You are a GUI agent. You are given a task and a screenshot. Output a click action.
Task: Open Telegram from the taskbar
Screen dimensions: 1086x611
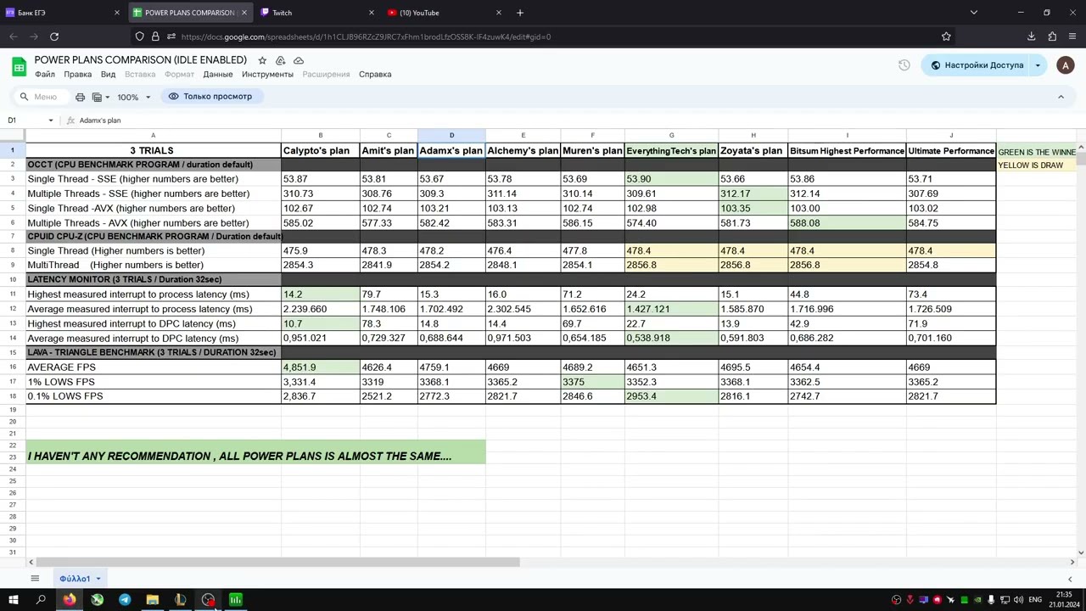pyautogui.click(x=125, y=600)
